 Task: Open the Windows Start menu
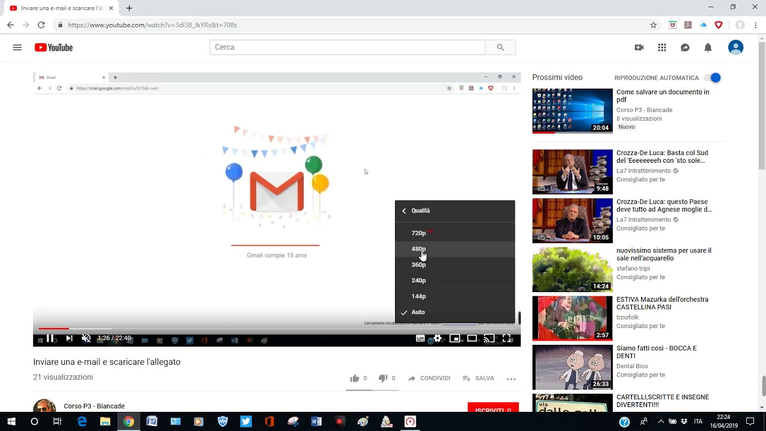tap(11, 421)
